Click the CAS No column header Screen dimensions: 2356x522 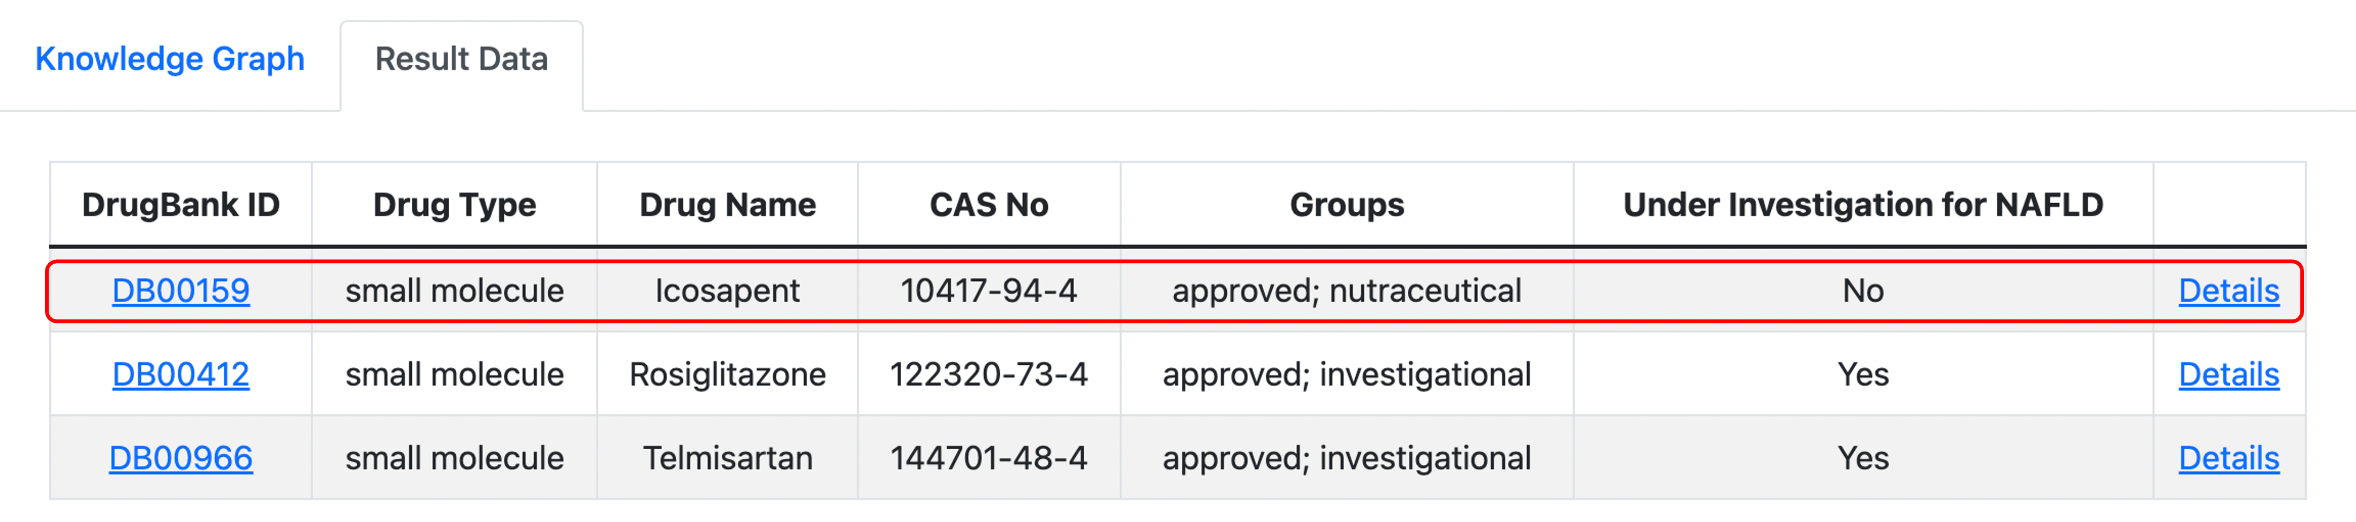point(988,205)
